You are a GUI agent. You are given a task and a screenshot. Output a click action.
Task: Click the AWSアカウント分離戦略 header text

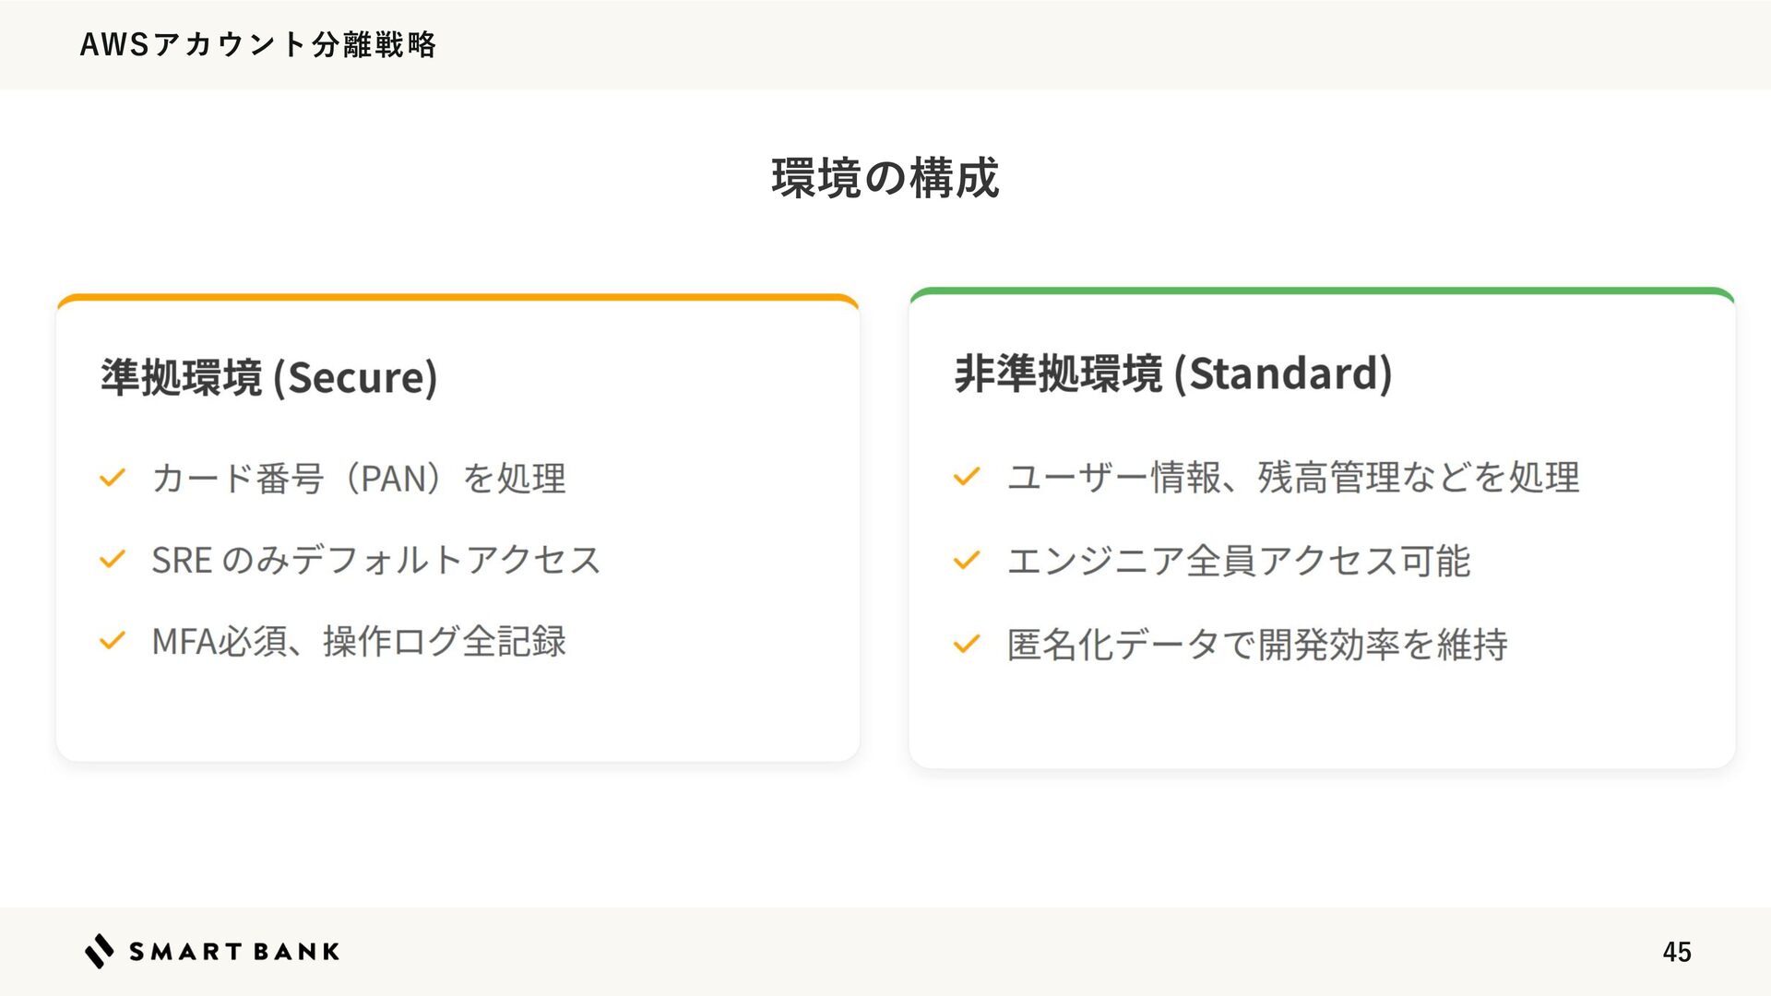258,44
